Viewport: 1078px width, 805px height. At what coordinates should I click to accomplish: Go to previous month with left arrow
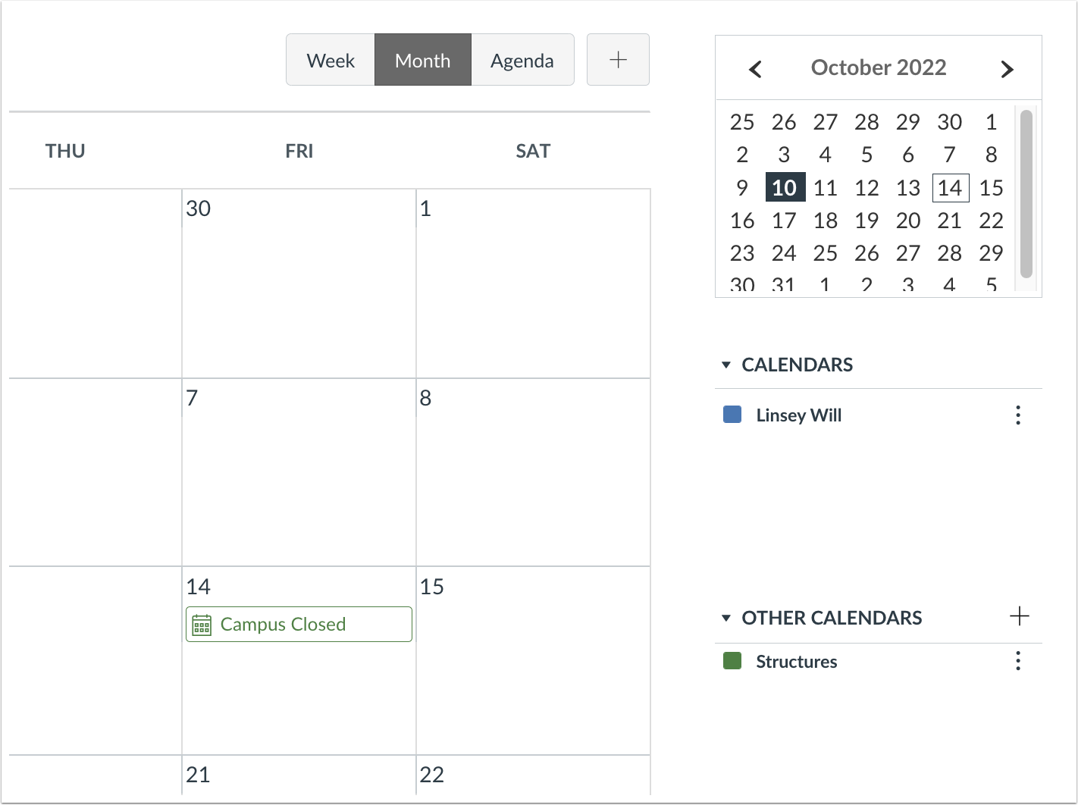(755, 68)
